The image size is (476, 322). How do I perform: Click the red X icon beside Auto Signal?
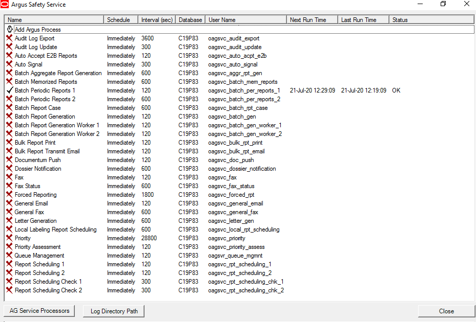9,64
